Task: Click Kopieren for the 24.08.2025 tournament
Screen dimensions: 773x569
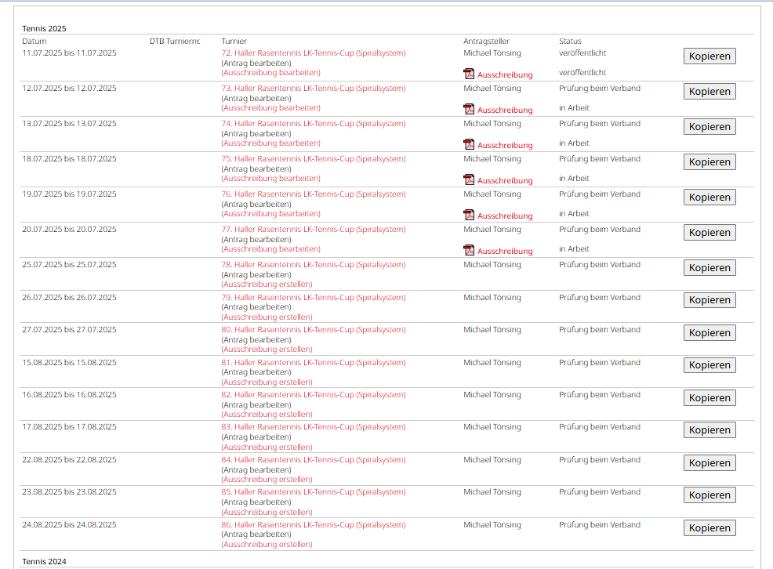Action: pyautogui.click(x=709, y=527)
